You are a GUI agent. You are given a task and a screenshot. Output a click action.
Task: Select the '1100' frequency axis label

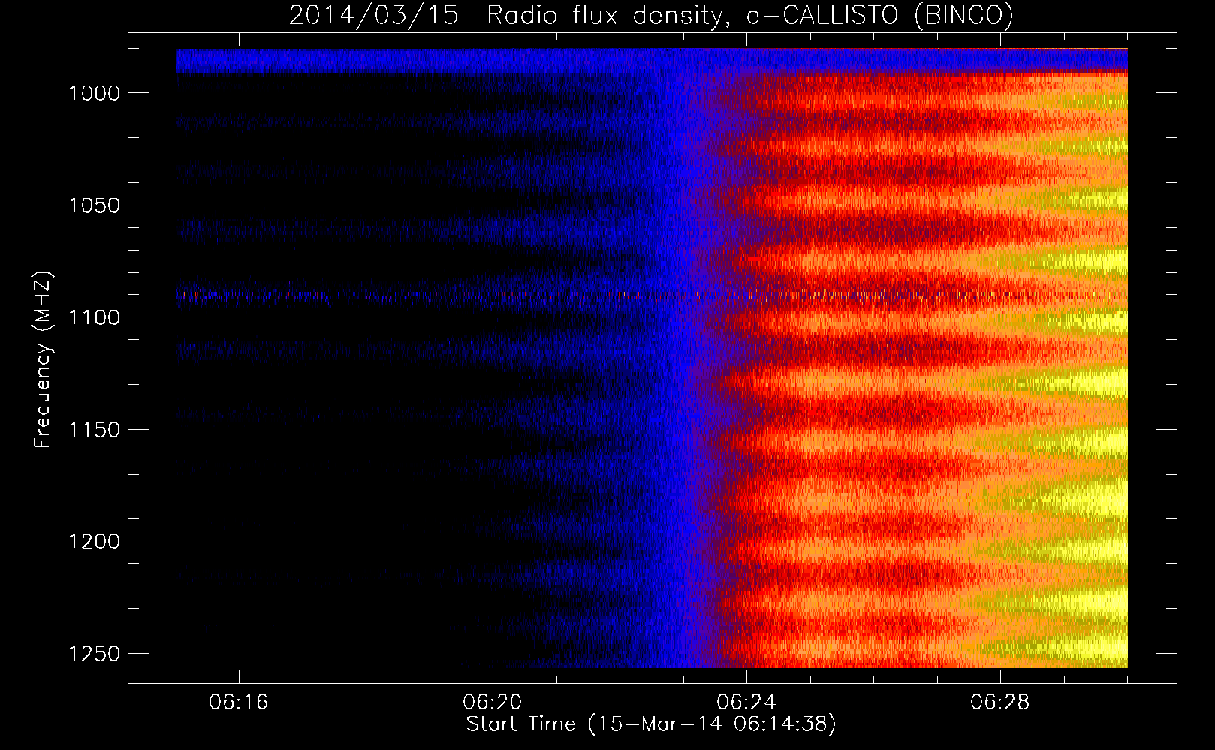click(95, 317)
